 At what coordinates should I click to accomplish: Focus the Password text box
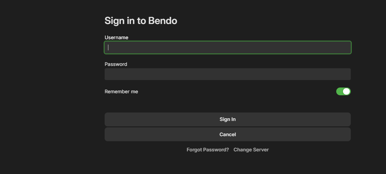tap(228, 74)
